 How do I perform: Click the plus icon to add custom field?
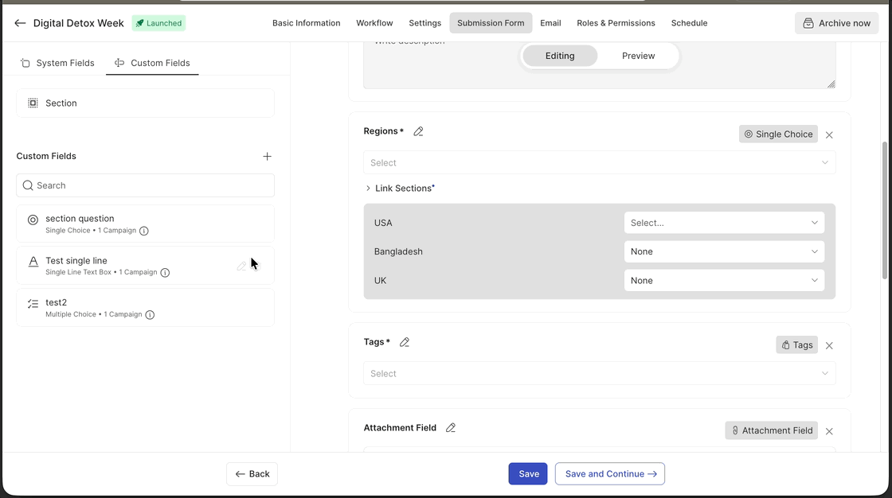point(267,157)
